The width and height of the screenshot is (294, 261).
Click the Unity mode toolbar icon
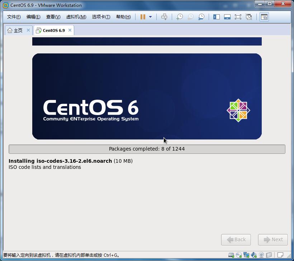click(x=249, y=17)
